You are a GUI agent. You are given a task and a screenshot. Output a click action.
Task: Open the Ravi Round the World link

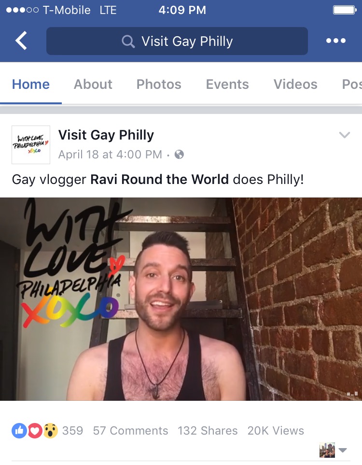pos(159,179)
